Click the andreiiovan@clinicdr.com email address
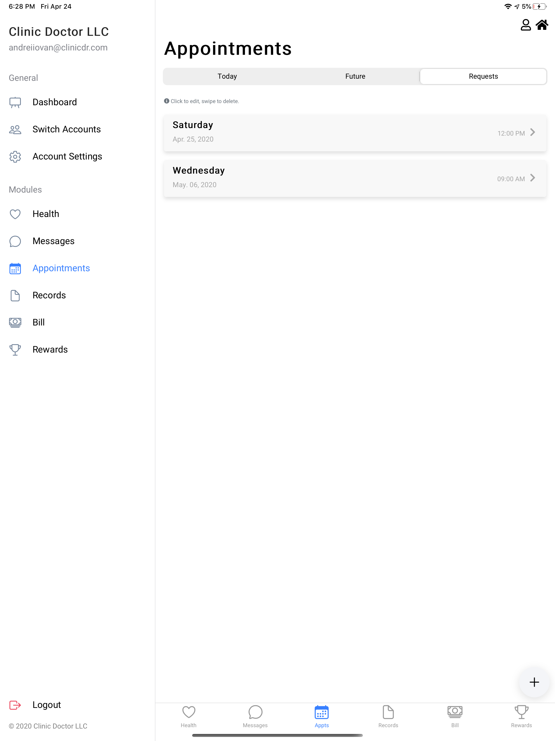 [x=58, y=47]
